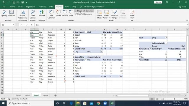Expand the formula bar

point(187,25)
